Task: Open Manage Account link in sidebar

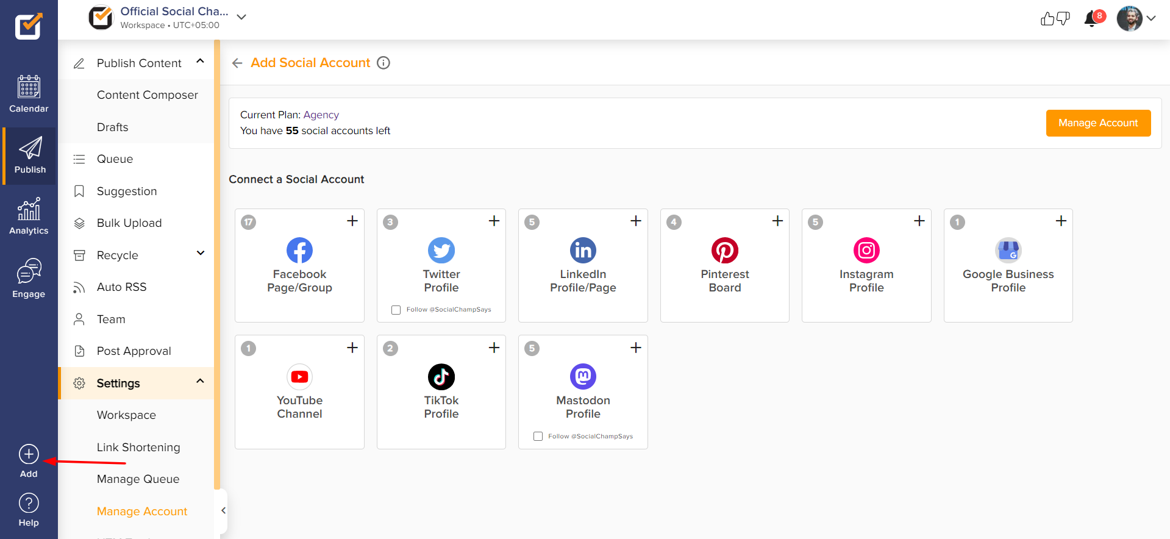Action: [x=142, y=512]
